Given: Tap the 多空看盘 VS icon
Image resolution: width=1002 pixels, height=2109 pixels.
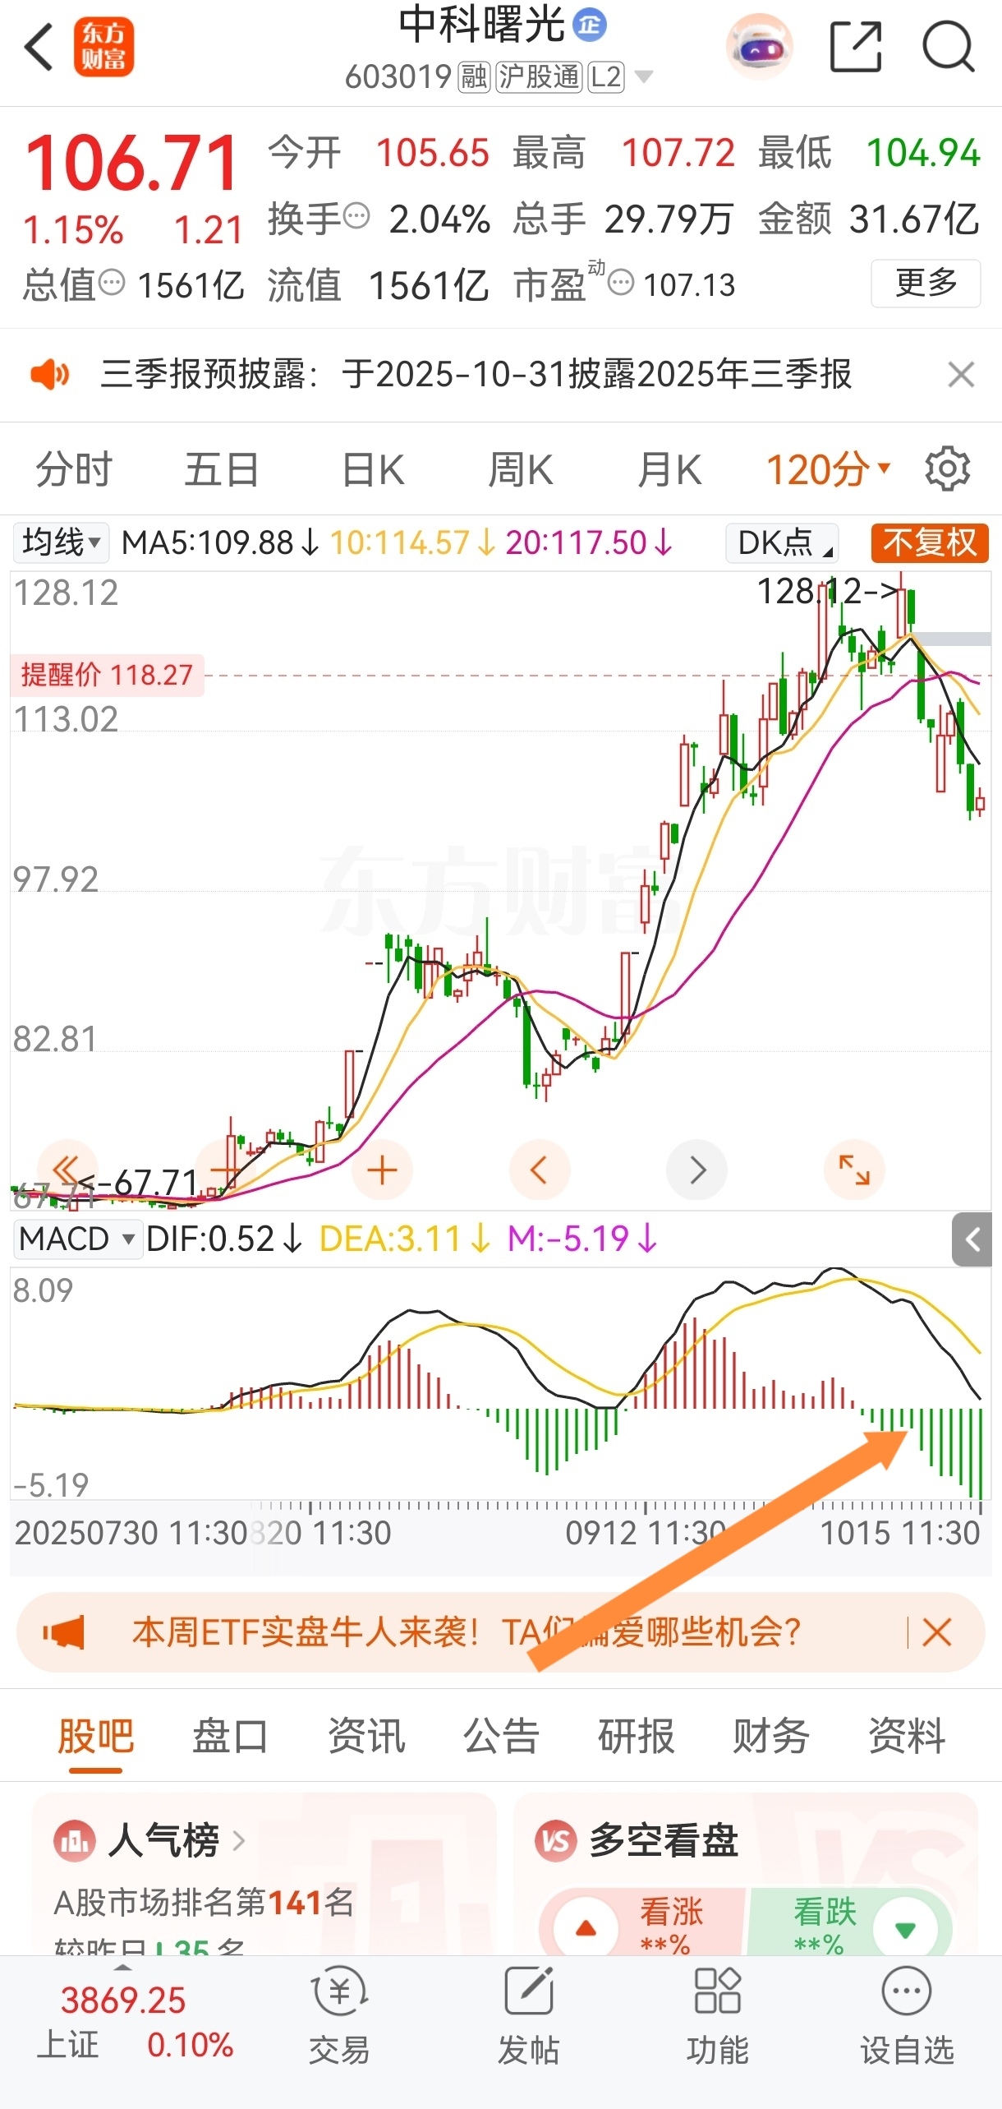Looking at the screenshot, I should point(556,1841).
